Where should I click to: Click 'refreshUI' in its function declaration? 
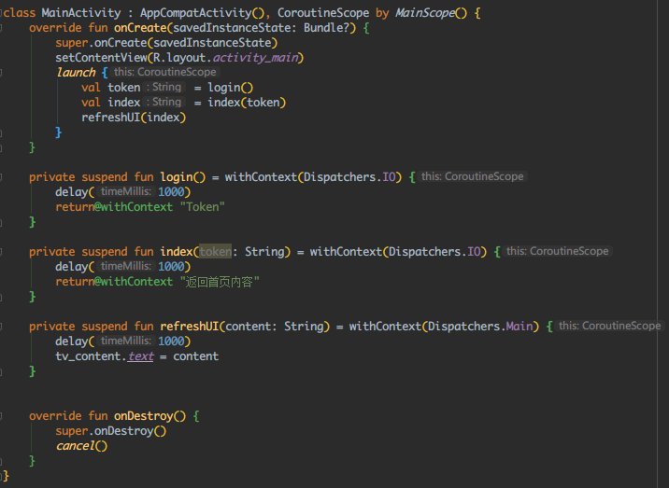point(190,326)
